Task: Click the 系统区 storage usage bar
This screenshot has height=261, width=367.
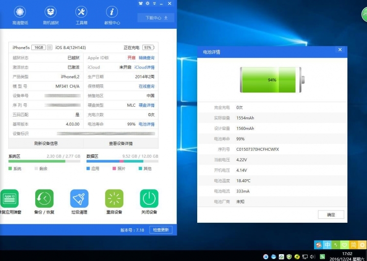Action: pos(44,161)
